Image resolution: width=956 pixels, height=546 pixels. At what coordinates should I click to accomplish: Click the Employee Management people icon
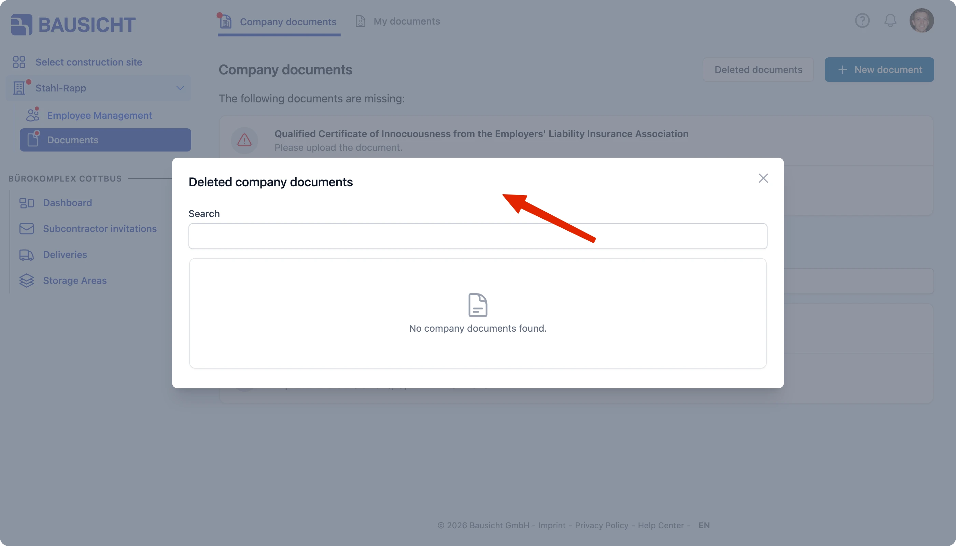click(x=33, y=115)
